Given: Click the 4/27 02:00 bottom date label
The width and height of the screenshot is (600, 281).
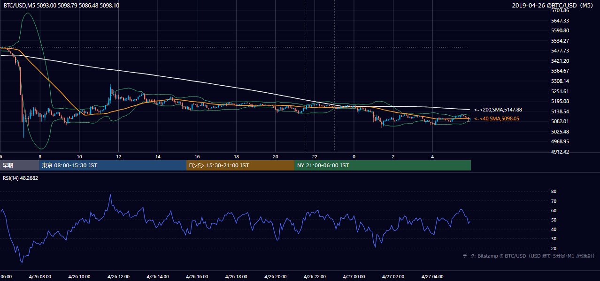Looking at the screenshot, I should point(393,277).
